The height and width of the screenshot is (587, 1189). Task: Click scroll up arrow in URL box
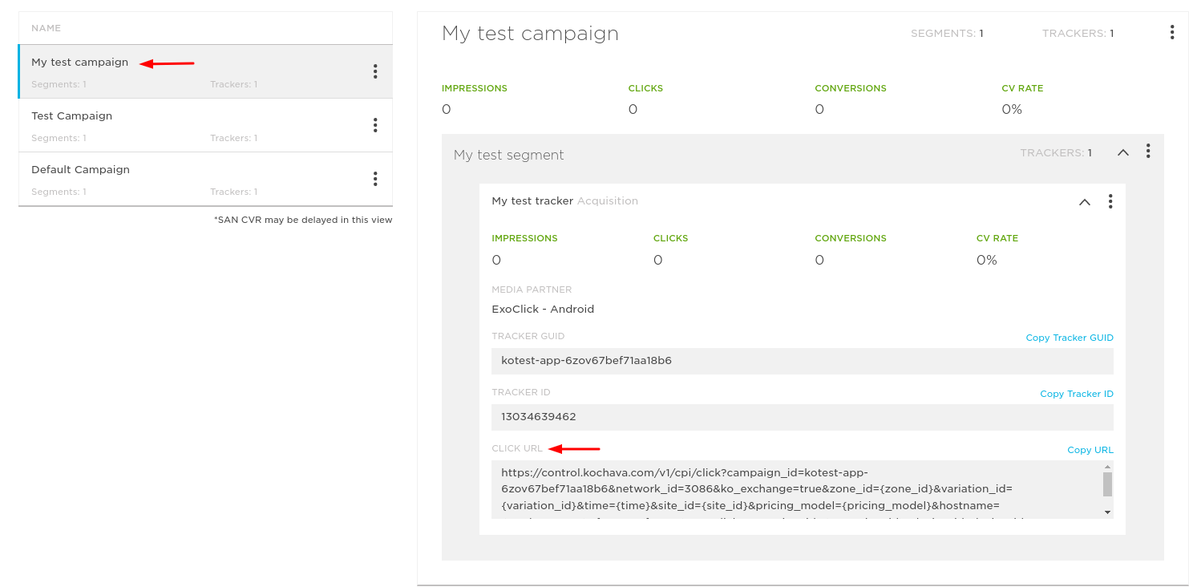point(1107,467)
